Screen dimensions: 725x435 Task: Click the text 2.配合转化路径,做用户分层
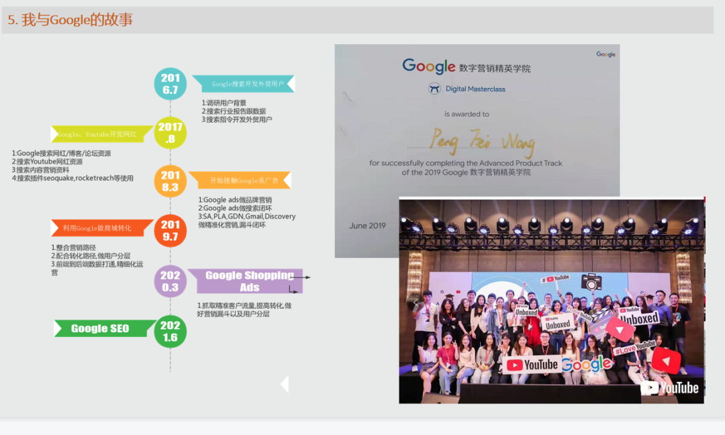[91, 256]
